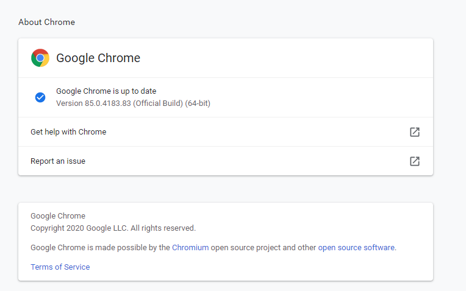This screenshot has width=466, height=291.
Task: Follow the Chromium link
Action: coord(190,247)
